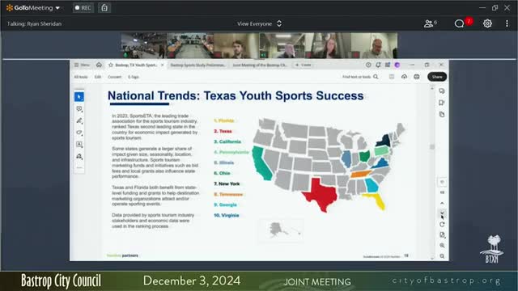This screenshot has width=518, height=291.
Task: Open the pages thumbnails panel icon
Action: (442, 115)
